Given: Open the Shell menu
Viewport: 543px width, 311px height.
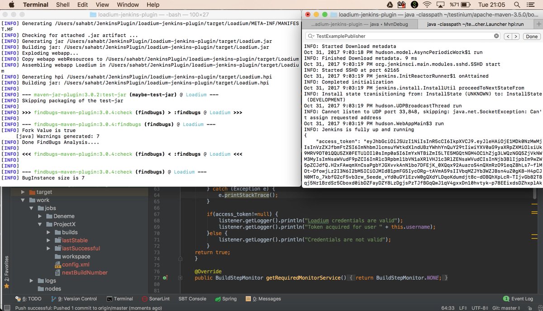Looking at the screenshot, I should click(62, 5).
